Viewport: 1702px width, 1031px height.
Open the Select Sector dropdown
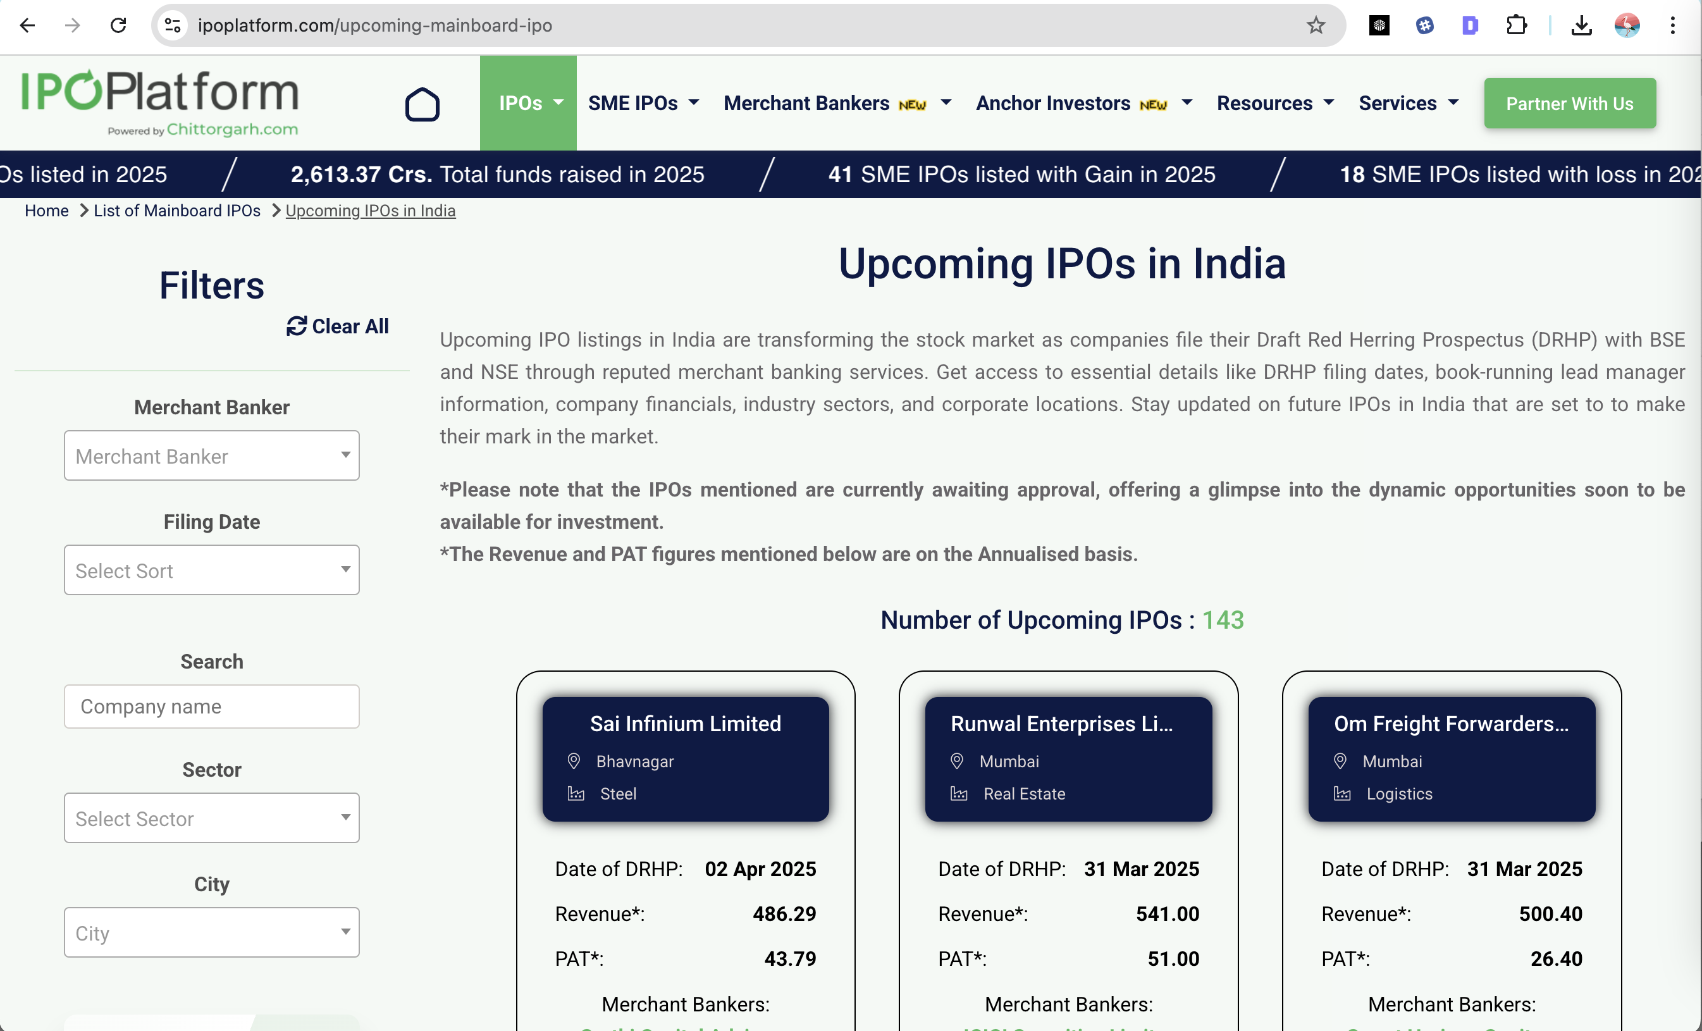pyautogui.click(x=212, y=818)
